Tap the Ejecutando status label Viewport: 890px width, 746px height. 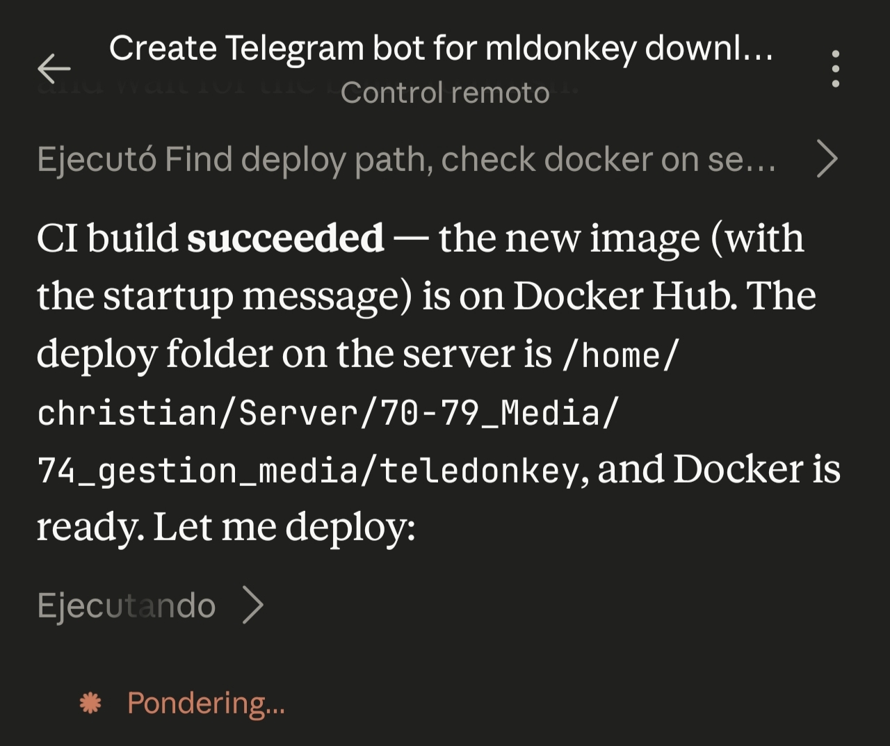coord(127,606)
